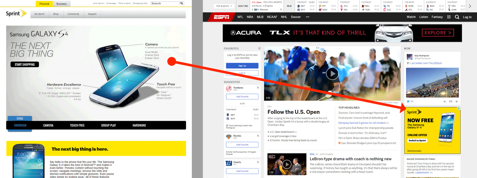Open the Join Sprint link
Image resolution: width=477 pixels, height=178 pixels.
tap(98, 3)
